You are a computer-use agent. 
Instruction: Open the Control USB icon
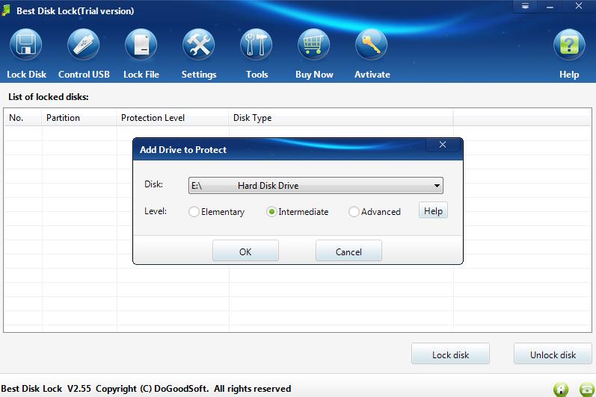click(84, 45)
